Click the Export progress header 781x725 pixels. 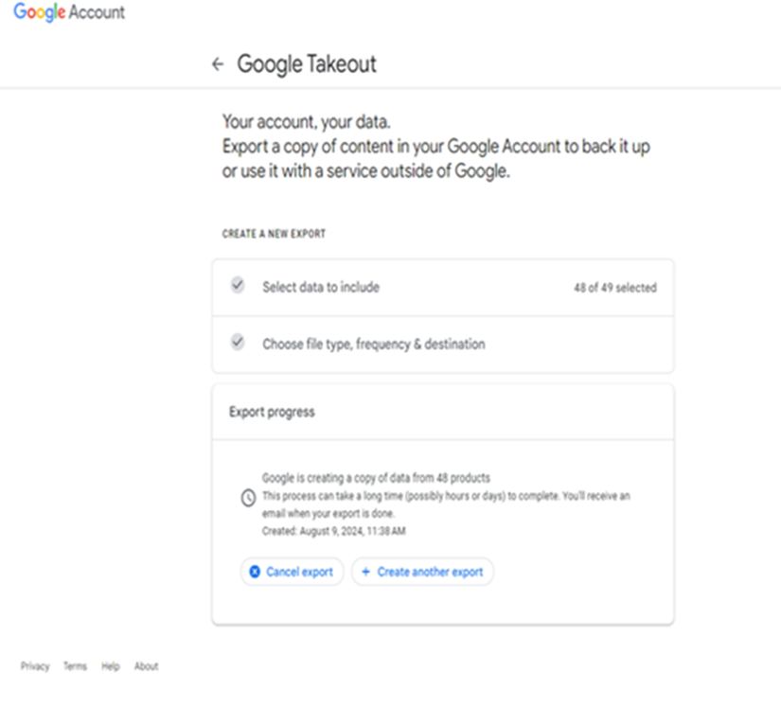tap(272, 412)
